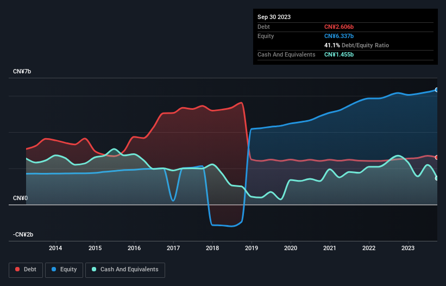446x286 pixels.
Task: Click the 2017 x-axis label
Action: tap(173, 248)
